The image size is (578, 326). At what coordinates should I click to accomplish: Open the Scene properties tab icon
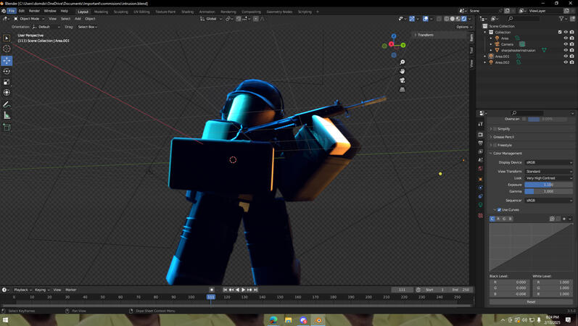pos(480,160)
